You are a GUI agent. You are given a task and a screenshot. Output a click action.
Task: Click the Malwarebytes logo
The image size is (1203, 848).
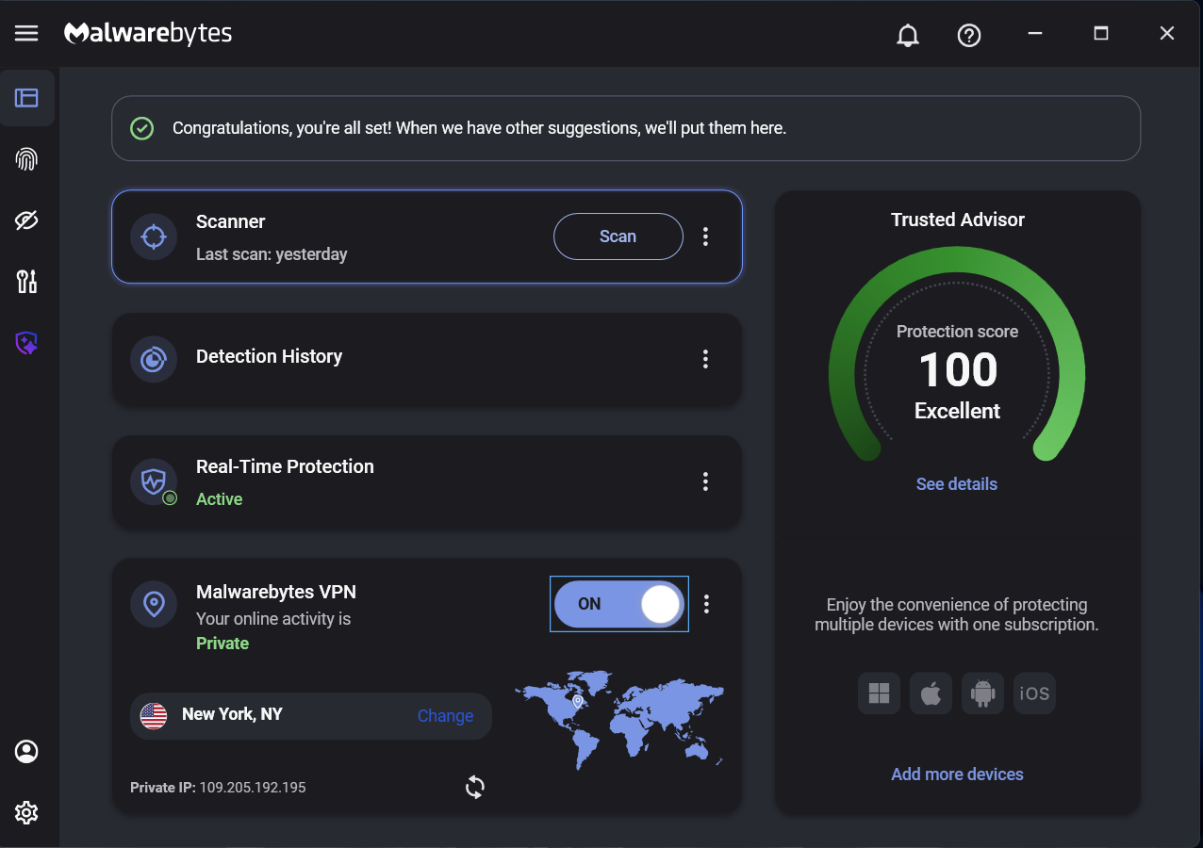point(148,34)
